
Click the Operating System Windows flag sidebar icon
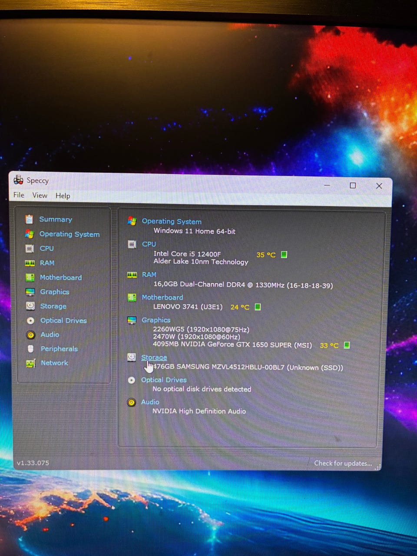pyautogui.click(x=30, y=234)
